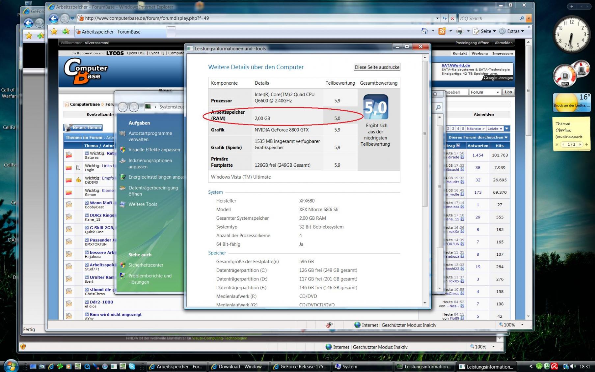
Task: Toggle checkbox next to 'Ram wird nicht angezeigt' thread
Action: (x=87, y=315)
